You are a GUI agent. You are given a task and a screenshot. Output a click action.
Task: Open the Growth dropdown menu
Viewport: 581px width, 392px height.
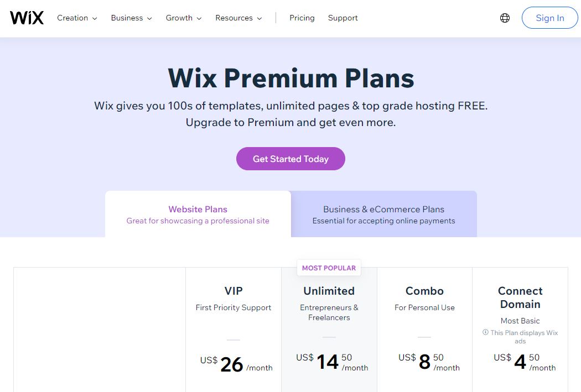tap(183, 18)
